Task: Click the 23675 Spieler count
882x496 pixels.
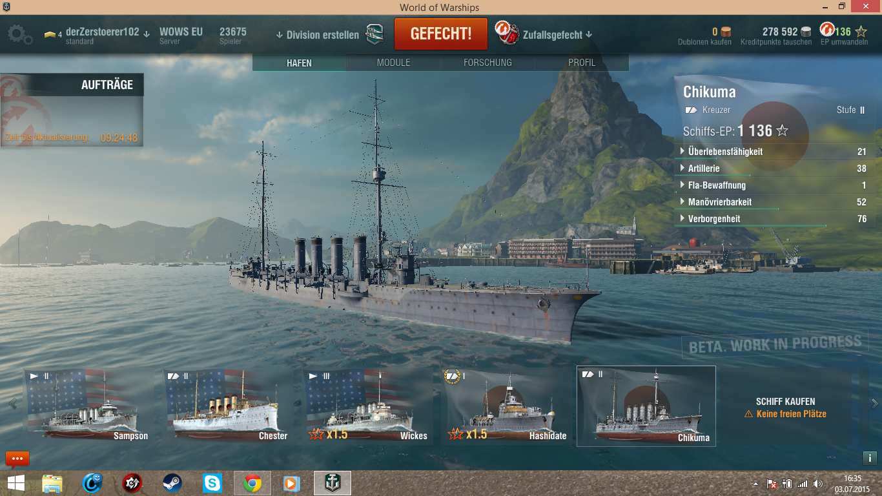Action: [x=232, y=35]
